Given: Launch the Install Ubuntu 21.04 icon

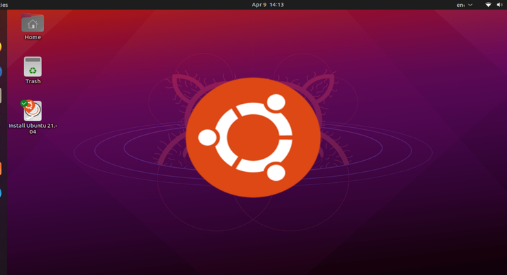Looking at the screenshot, I should point(32,110).
